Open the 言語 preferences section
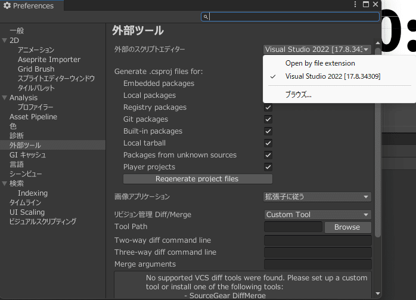Screen dimensions: 416x300 [x=17, y=165]
